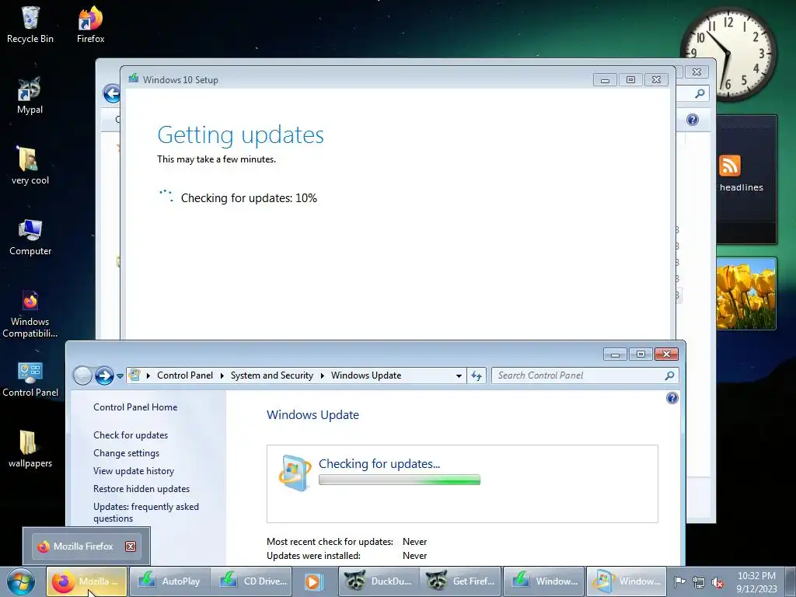Click the Windows Update shield icon

295,473
